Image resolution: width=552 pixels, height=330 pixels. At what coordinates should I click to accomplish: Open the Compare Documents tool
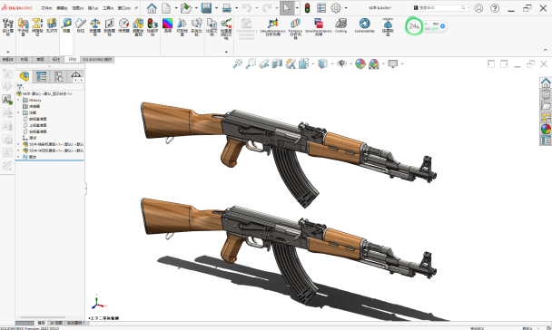click(x=212, y=27)
